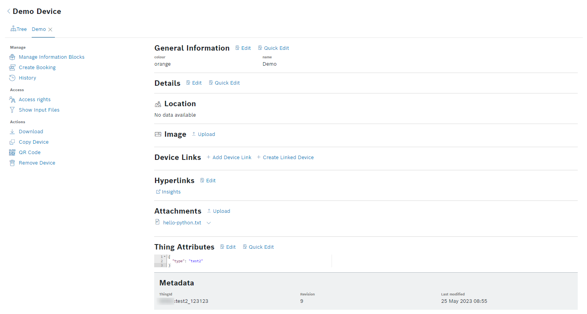
Task: Open the QR Code icon
Action: [12, 153]
